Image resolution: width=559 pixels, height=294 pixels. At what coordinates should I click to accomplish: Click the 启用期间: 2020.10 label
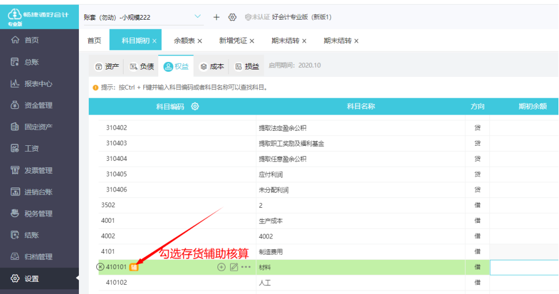tap(295, 65)
